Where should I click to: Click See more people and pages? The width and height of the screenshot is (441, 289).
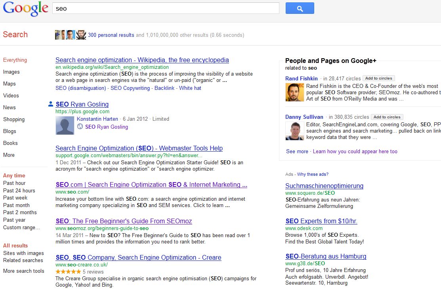point(297,151)
